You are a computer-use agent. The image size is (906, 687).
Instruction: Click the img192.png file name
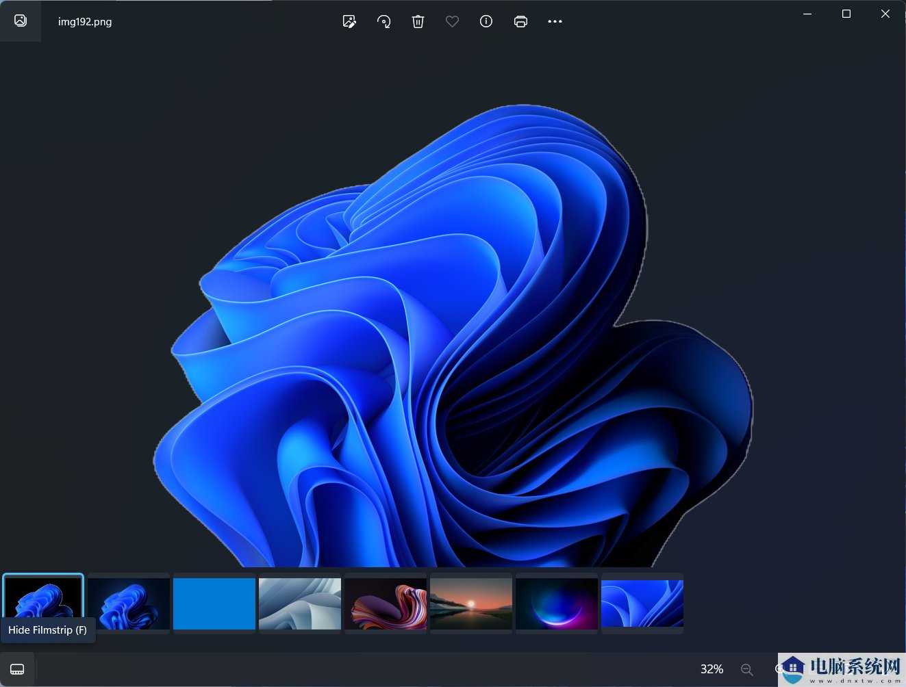(x=85, y=21)
